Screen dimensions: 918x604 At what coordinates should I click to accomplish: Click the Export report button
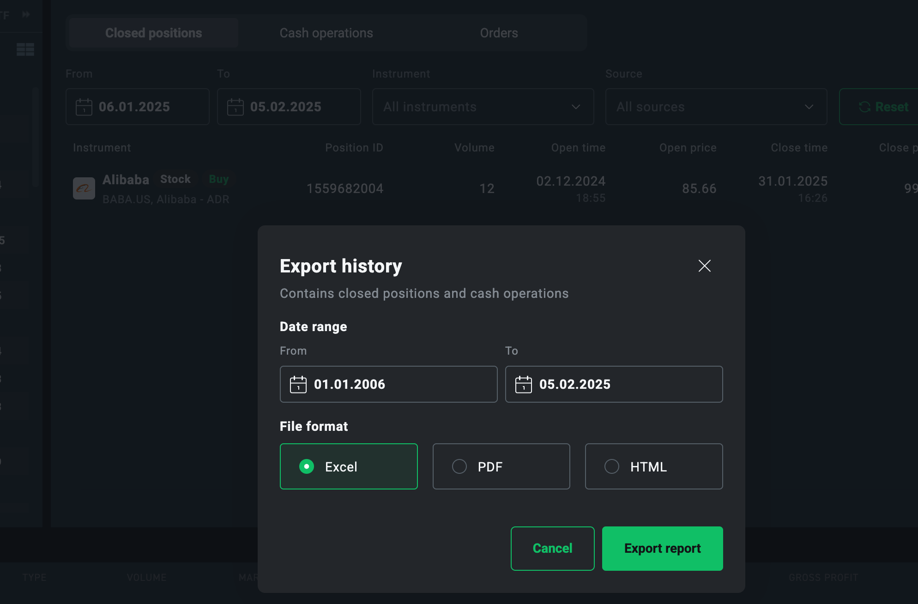662,548
